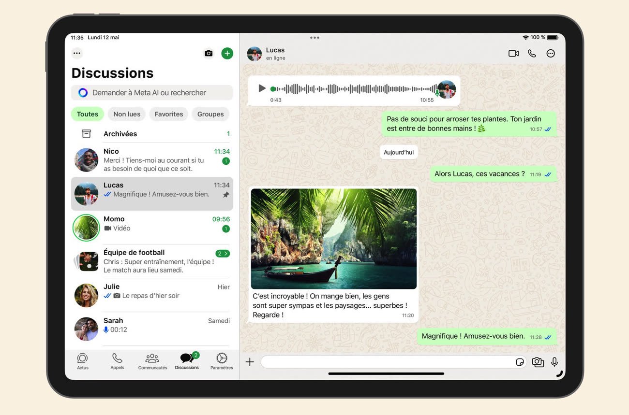
Task: Click the microphone icon in Sarah preview
Action: click(x=106, y=329)
